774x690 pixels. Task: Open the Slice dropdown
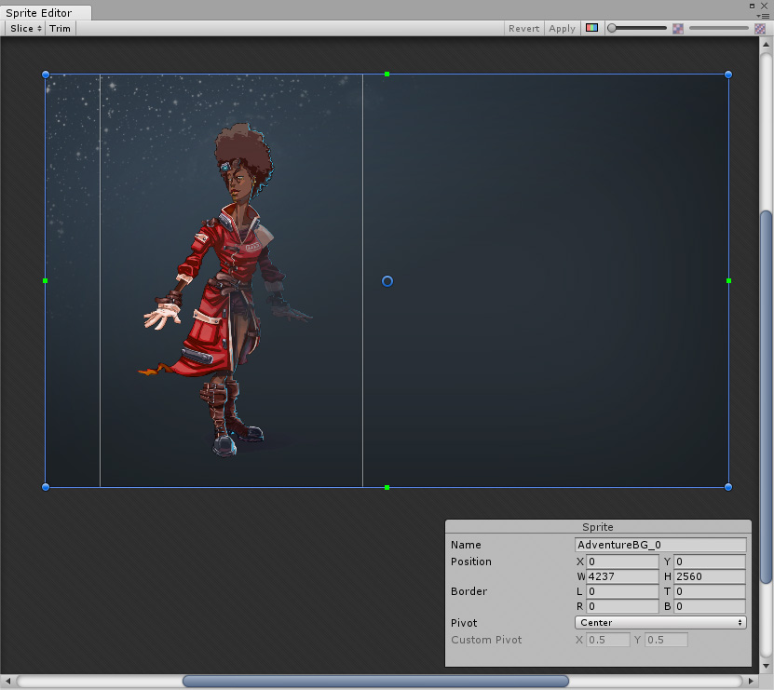pos(23,28)
